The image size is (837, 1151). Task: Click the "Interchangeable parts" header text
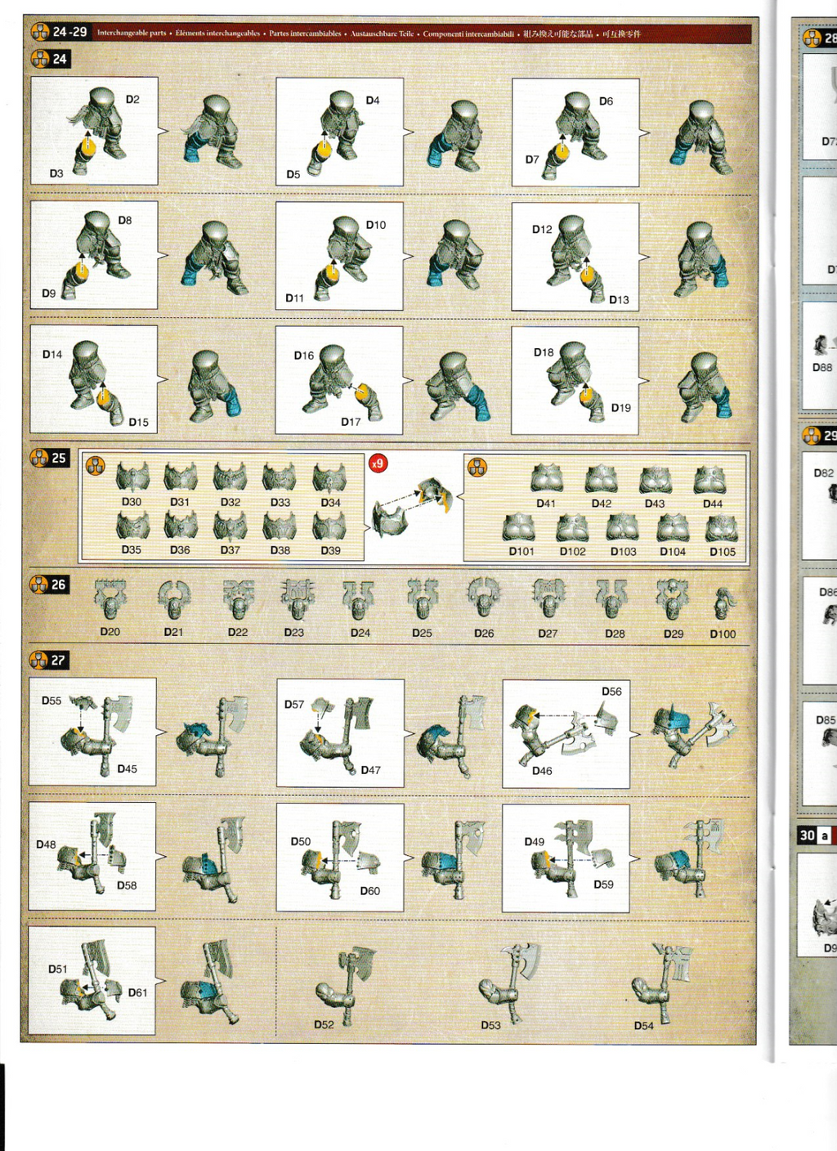click(x=132, y=34)
